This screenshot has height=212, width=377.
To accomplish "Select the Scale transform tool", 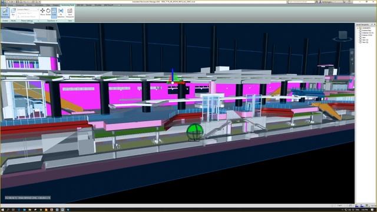I will click(x=54, y=12).
